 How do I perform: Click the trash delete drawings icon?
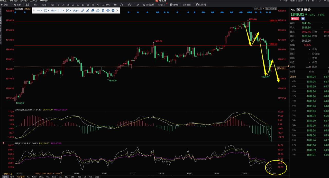(103, 11)
